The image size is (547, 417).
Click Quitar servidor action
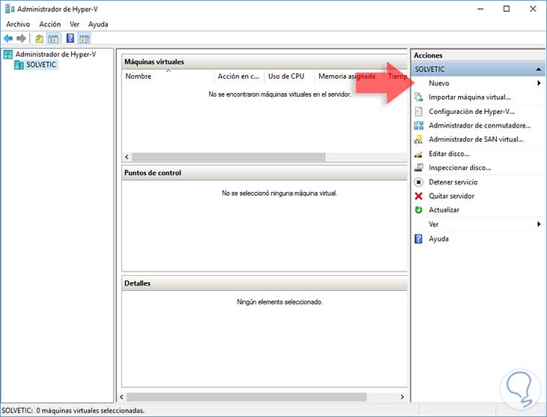point(451,196)
